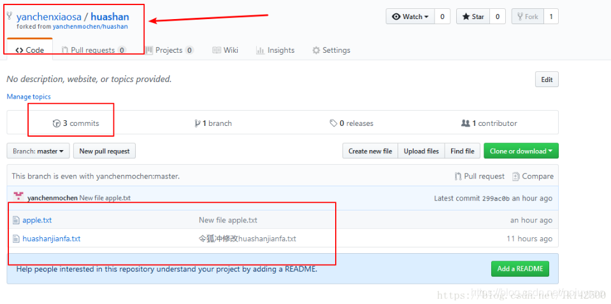
Task: Click the Projects counter 0
Action: (x=189, y=50)
